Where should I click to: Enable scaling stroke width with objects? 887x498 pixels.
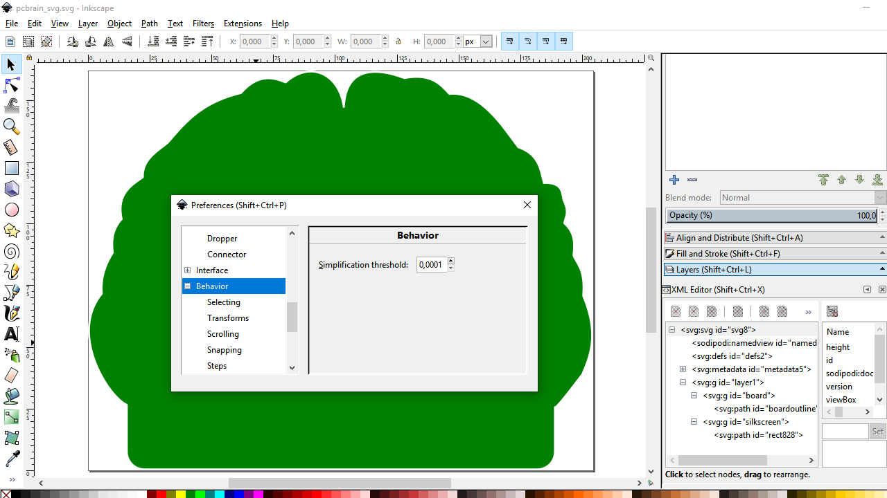[510, 41]
